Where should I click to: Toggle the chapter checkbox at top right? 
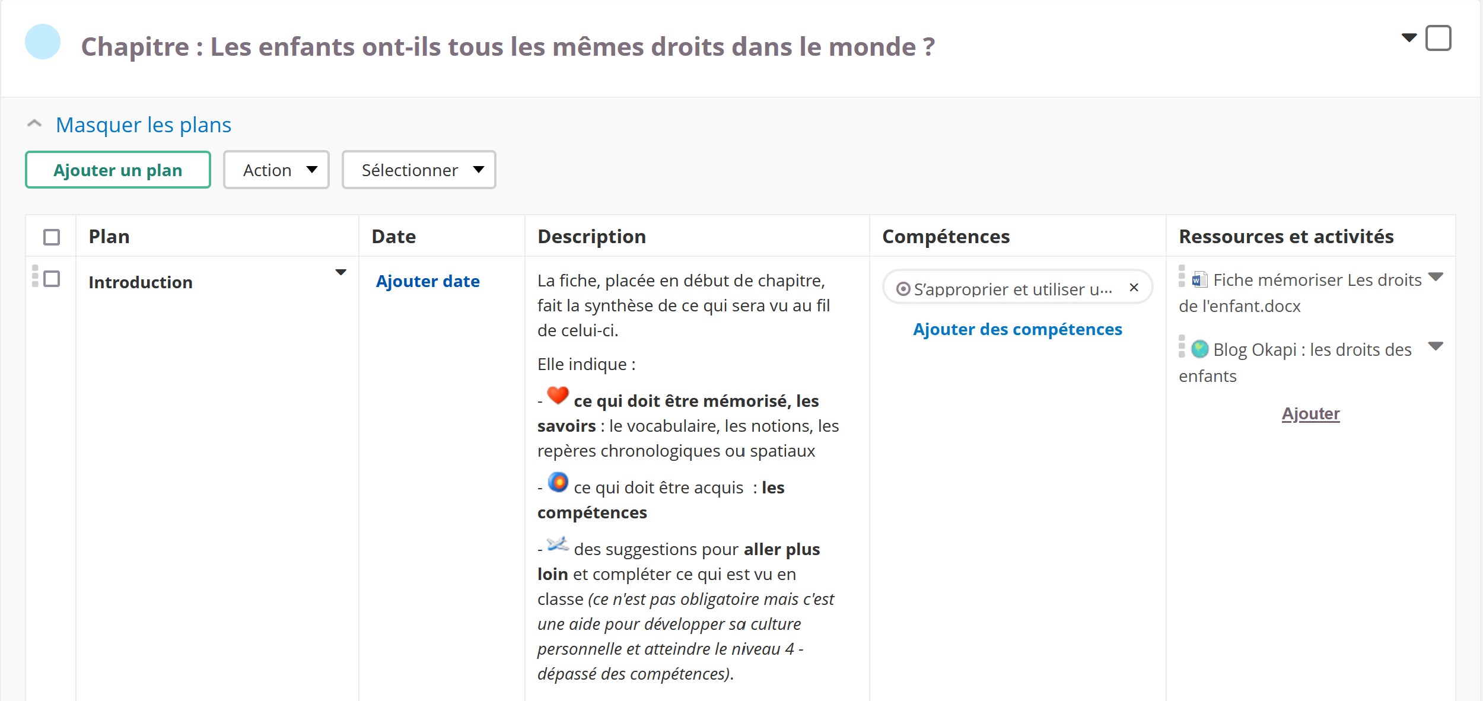tap(1438, 38)
